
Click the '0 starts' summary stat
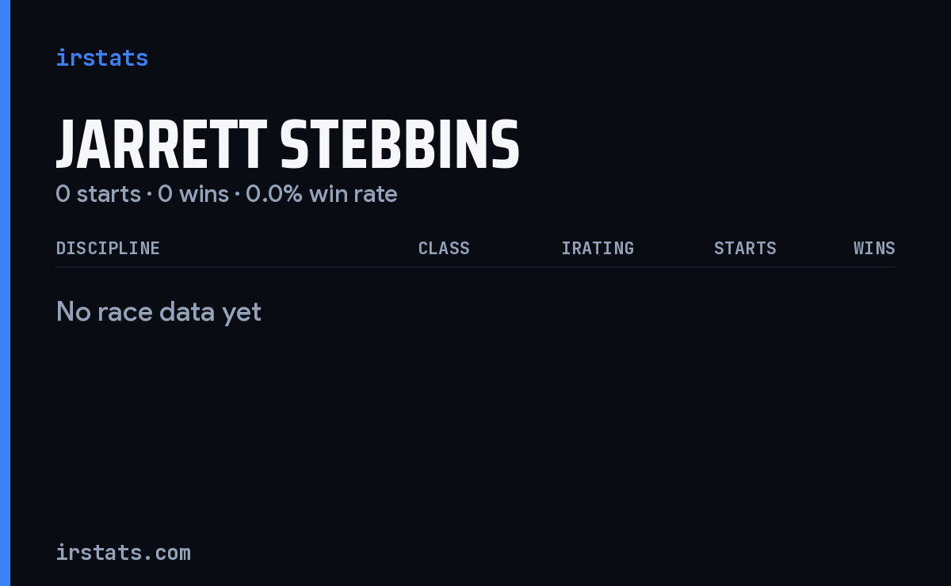[x=98, y=193]
